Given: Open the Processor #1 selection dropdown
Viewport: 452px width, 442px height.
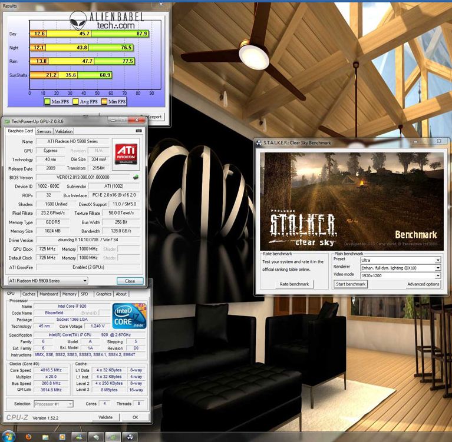Looking at the screenshot, I should click(x=53, y=404).
